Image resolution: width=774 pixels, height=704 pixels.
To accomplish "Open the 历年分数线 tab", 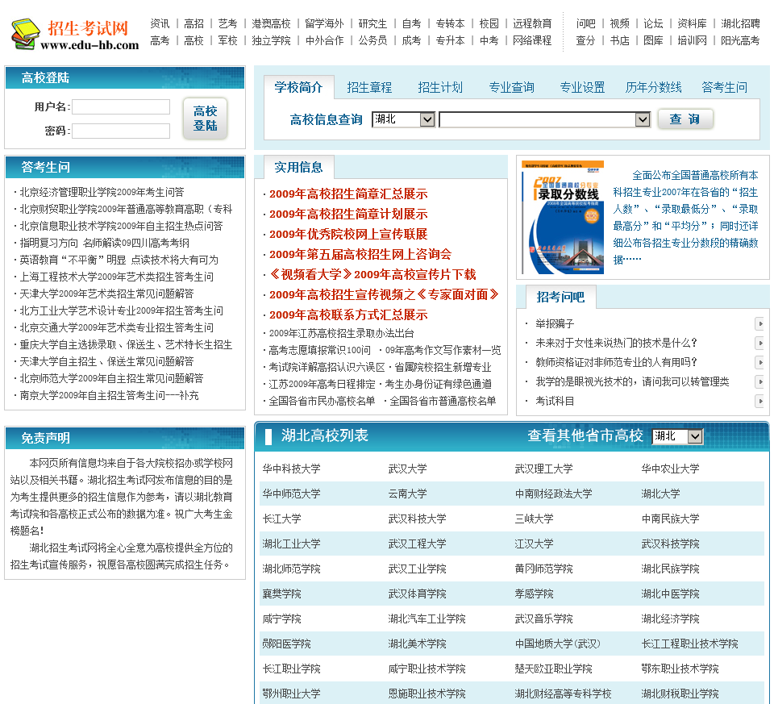I will 654,87.
